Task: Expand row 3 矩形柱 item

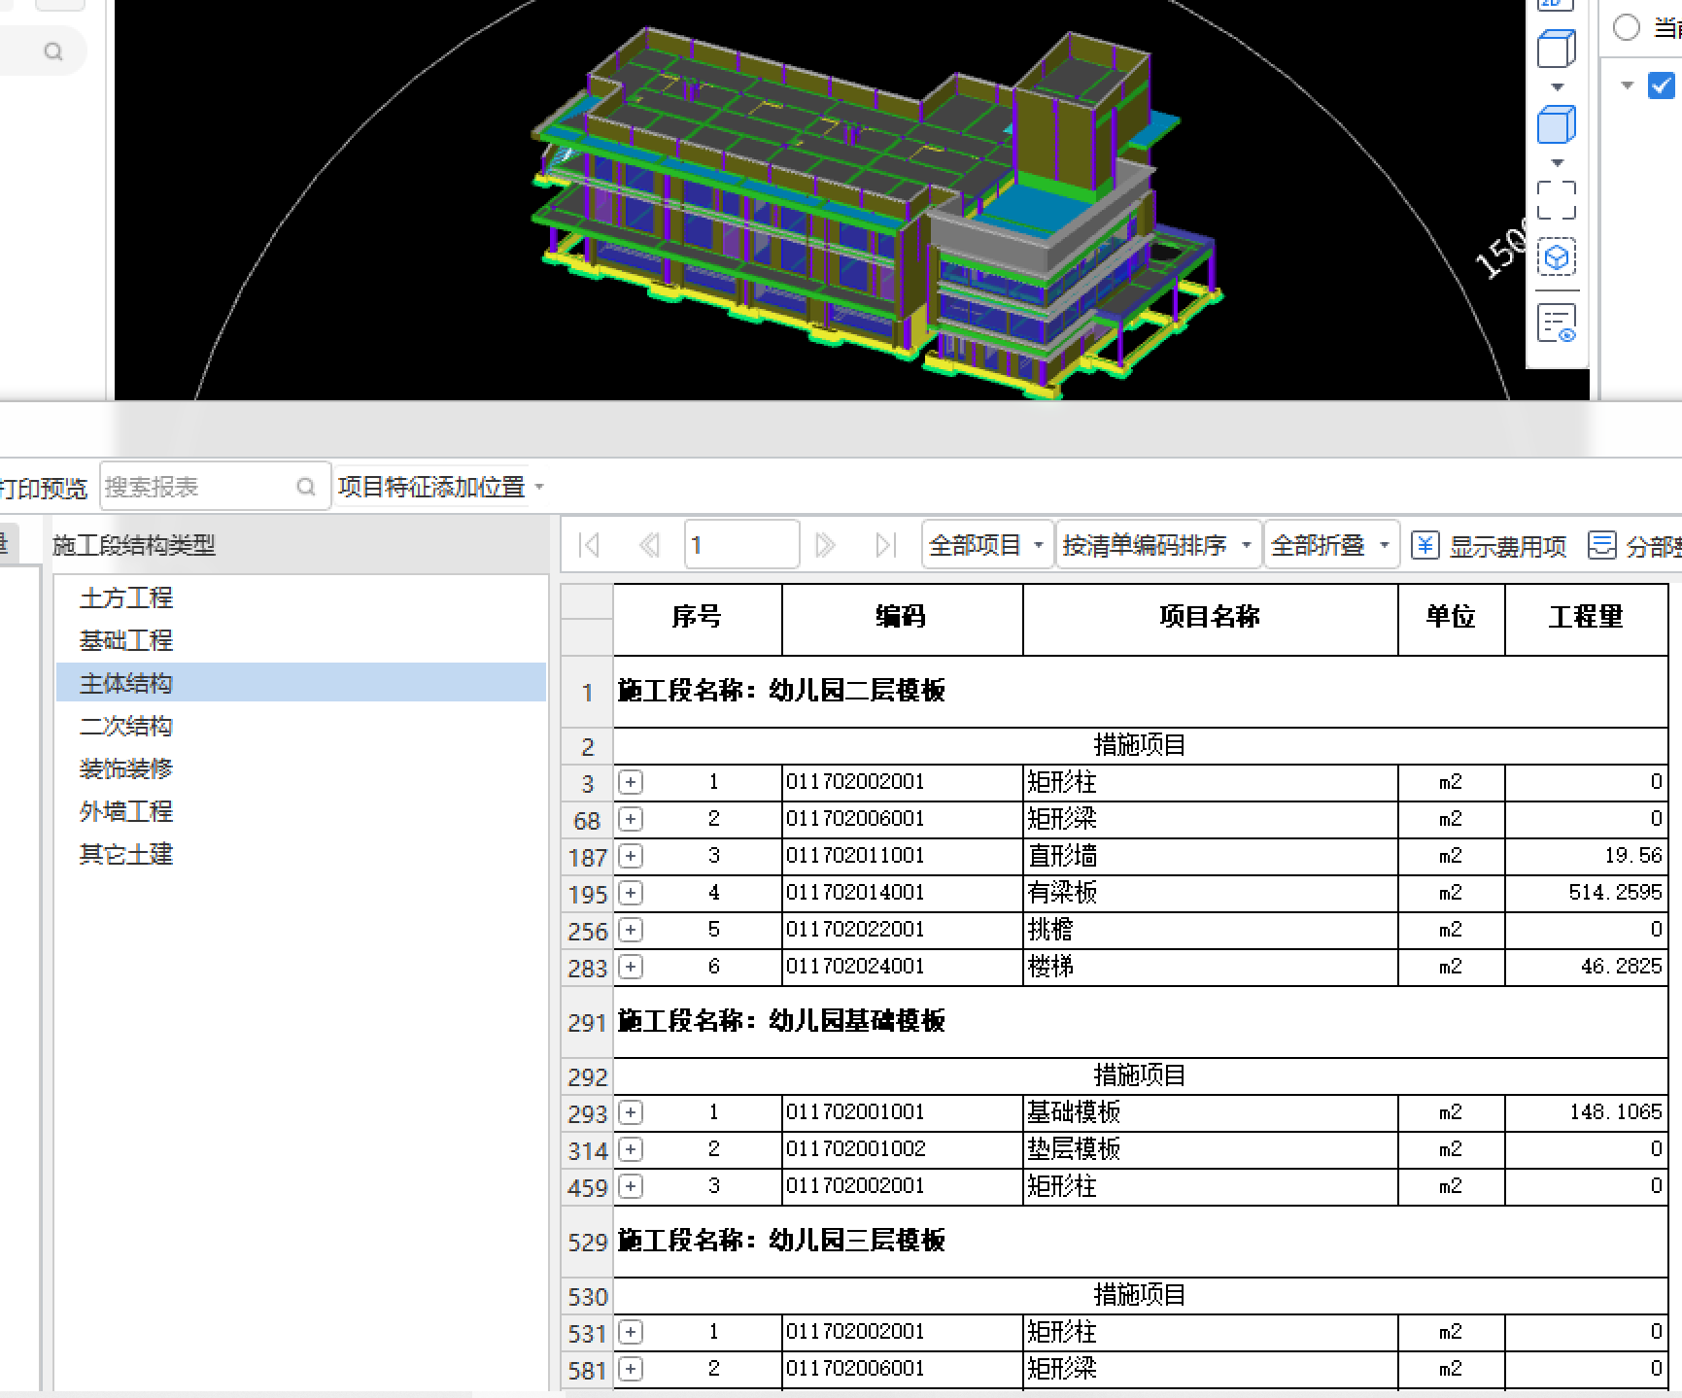Action: tap(631, 782)
